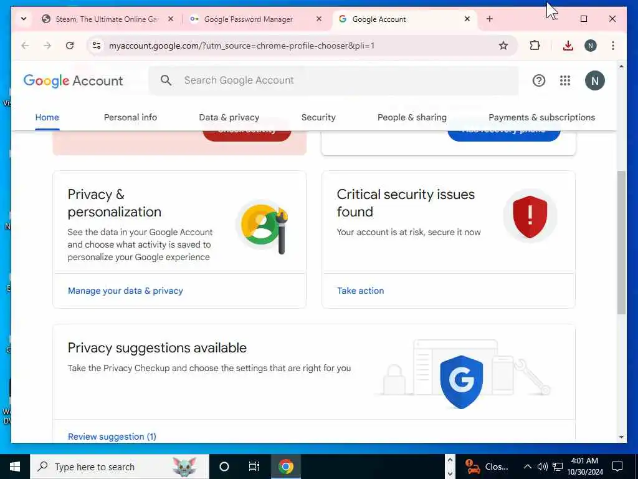Open the Windows Start menu
638x479 pixels.
point(15,467)
